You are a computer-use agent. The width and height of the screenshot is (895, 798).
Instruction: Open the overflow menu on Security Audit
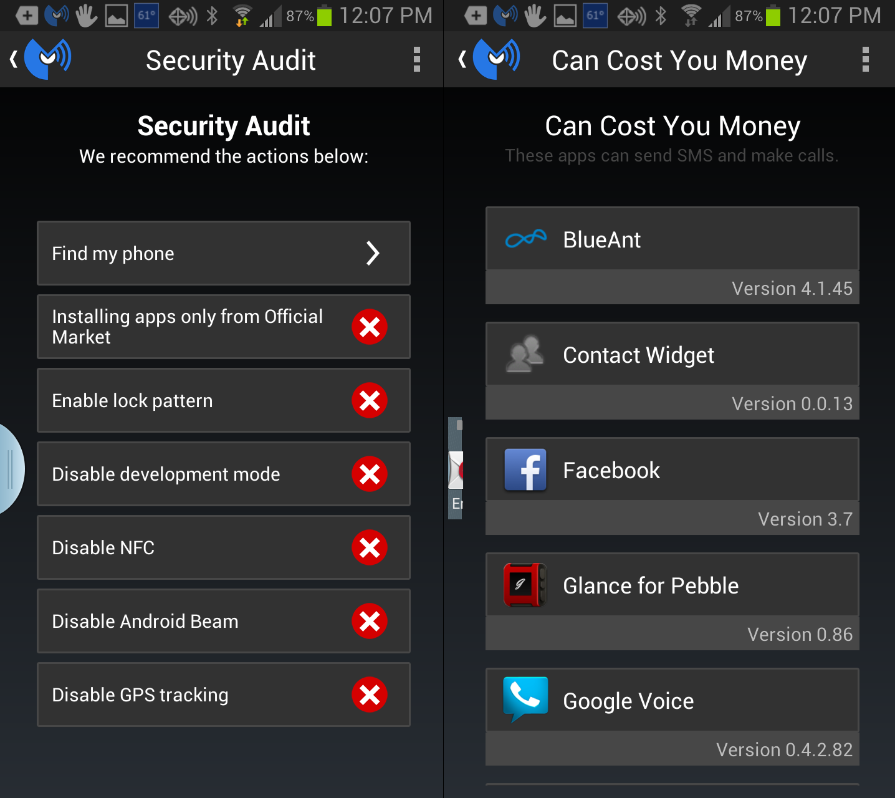(416, 59)
